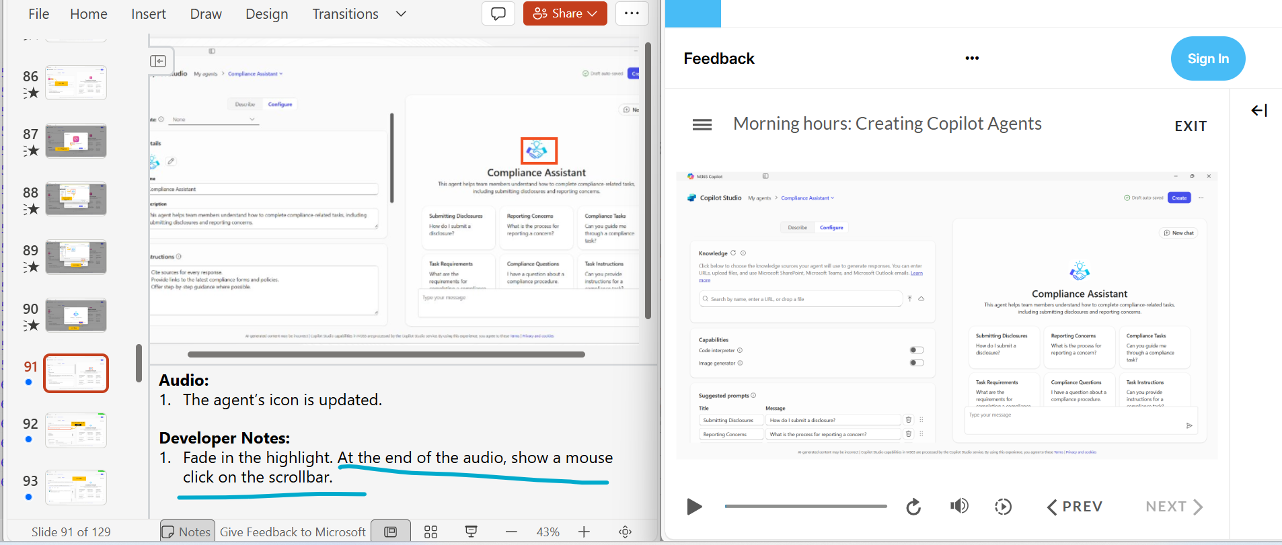
Task: Select Configure tab in player preview
Action: 831,228
